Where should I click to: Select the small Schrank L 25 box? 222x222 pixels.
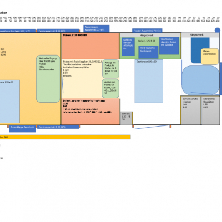[x=127, y=118]
